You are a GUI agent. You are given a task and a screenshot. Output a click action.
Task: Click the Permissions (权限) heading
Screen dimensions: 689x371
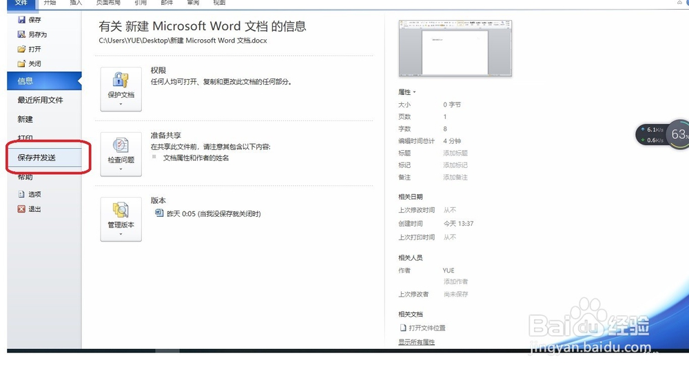[x=158, y=70]
